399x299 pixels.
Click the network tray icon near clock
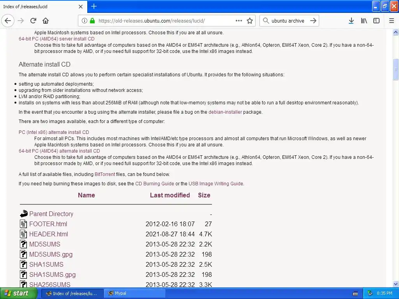(x=370, y=294)
